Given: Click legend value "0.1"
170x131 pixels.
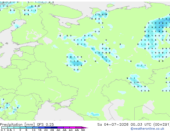Looking at the screenshot, I should point(3,130).
